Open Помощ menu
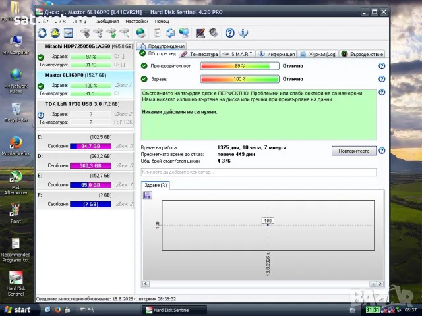 point(162,21)
